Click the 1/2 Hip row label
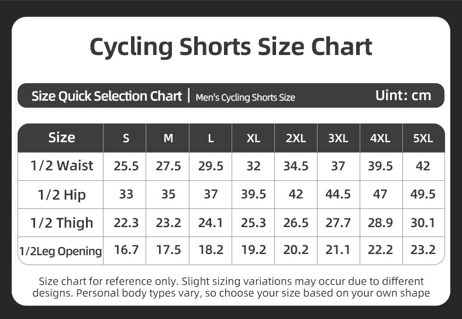462x319 pixels. pos(61,194)
